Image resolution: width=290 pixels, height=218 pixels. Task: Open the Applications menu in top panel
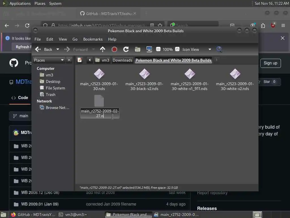click(20, 3)
